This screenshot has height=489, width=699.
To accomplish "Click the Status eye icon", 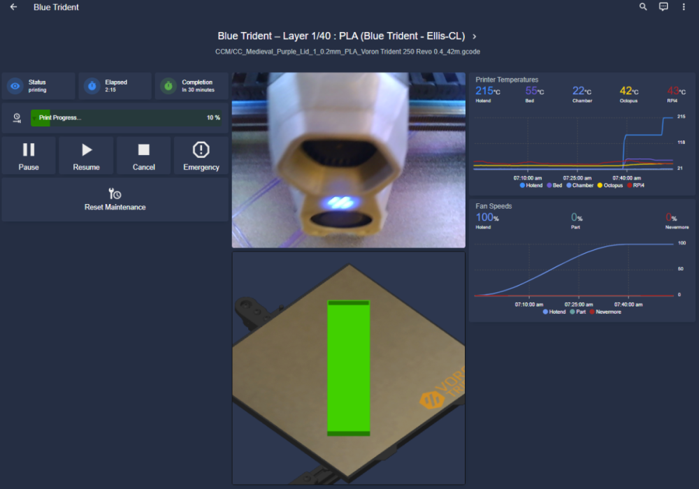I will coord(15,86).
